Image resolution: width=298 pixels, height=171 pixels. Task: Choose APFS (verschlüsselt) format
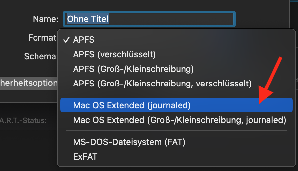tap(114, 54)
